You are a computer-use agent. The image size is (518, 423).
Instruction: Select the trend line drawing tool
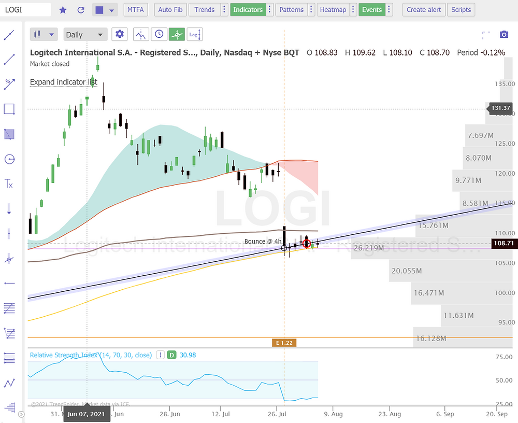(x=9, y=35)
